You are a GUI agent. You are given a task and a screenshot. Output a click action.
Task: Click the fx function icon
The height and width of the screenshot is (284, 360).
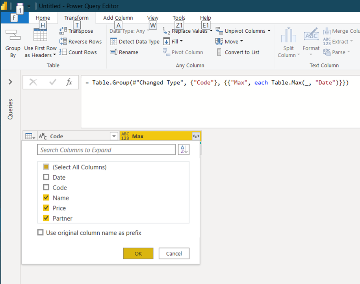point(69,82)
